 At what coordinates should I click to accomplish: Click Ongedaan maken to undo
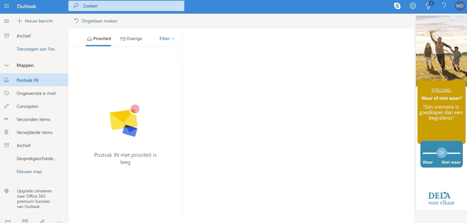coord(96,21)
